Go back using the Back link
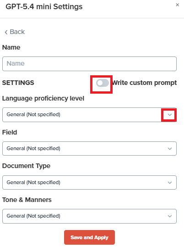This screenshot has height=247, width=184. pos(15,32)
